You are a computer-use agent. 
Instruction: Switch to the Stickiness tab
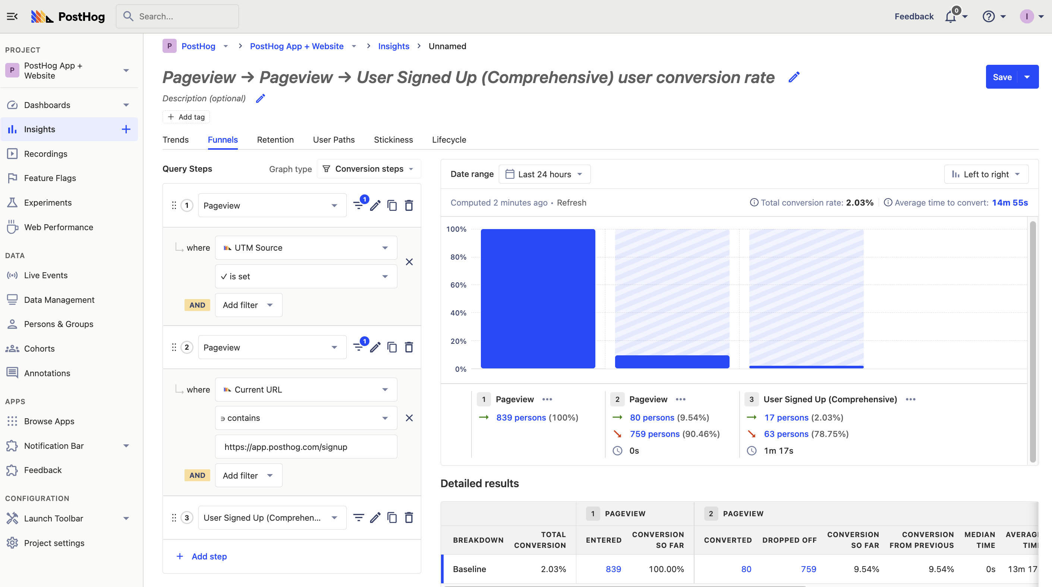(x=393, y=140)
